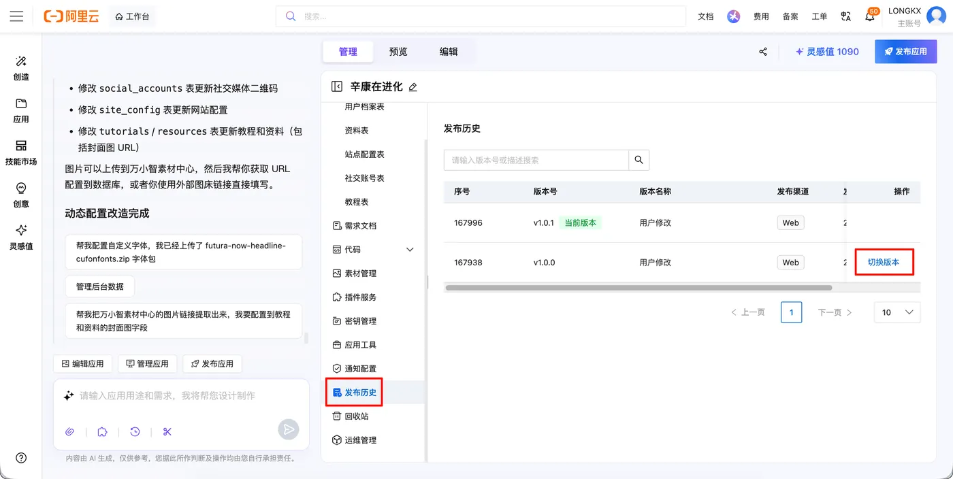Click the 发布应用 button at top right

[x=906, y=52]
